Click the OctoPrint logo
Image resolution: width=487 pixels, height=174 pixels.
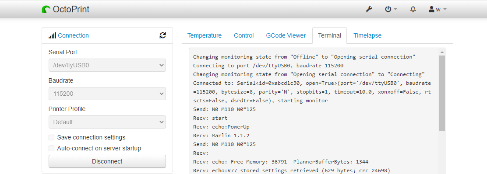(x=66, y=9)
